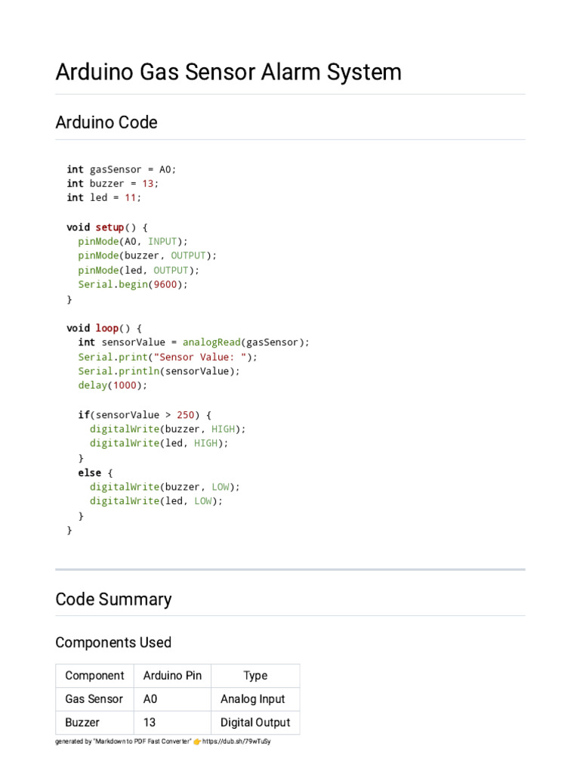Image resolution: width=580 pixels, height=774 pixels.
Task: Click the pointing hand emoji in footer
Action: [197, 741]
